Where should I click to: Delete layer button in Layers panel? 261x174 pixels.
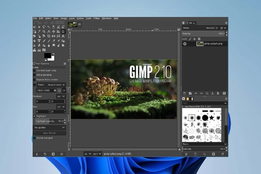click(x=224, y=93)
